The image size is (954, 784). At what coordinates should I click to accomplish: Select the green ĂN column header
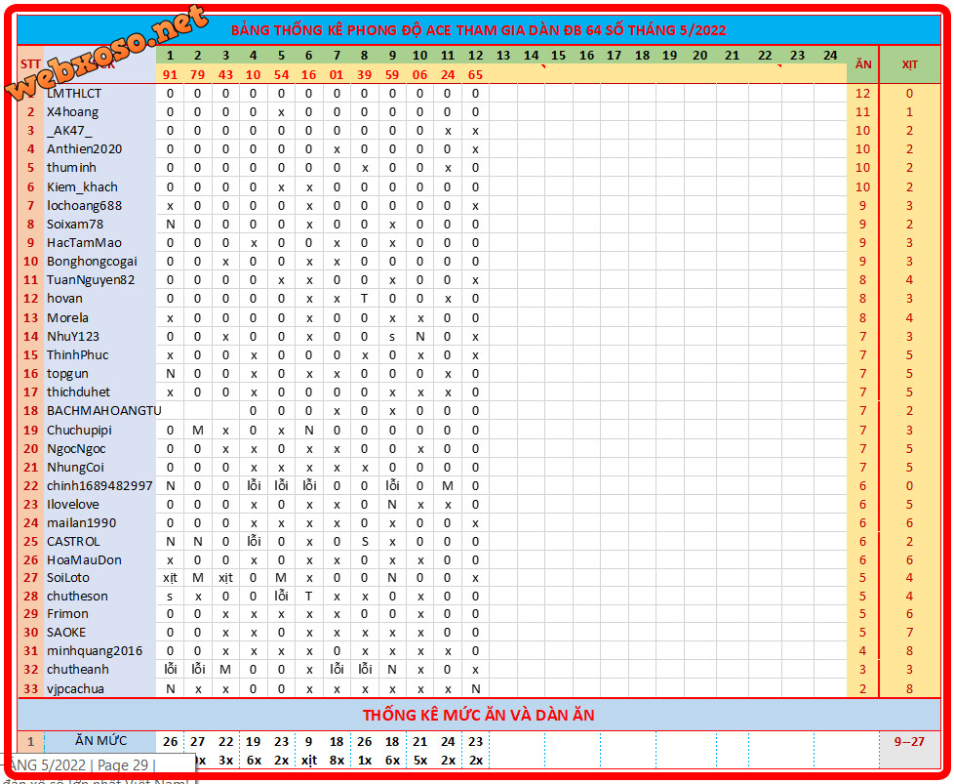click(862, 64)
